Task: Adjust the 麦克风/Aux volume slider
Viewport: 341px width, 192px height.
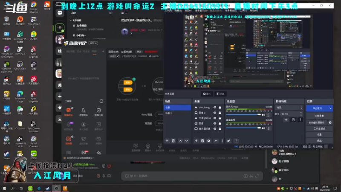Action: pos(243,114)
